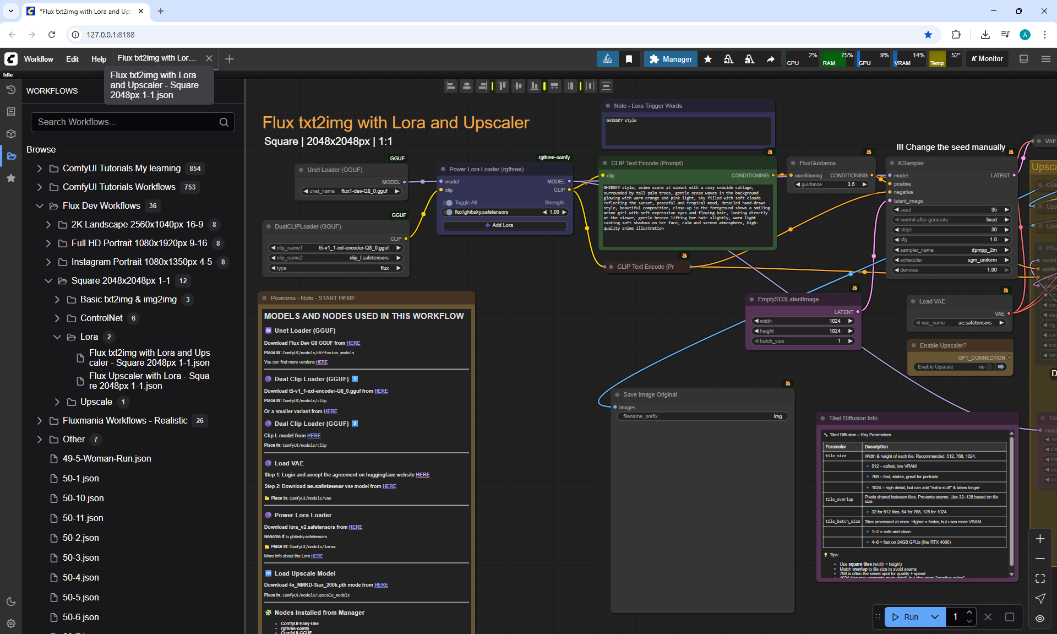1057x634 pixels.
Task: Click the share arrow icon in toolbar
Action: pos(771,59)
